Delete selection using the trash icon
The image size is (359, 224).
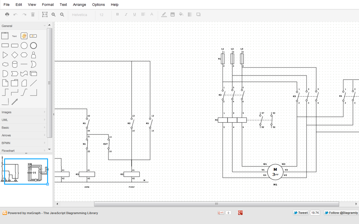coord(33,14)
